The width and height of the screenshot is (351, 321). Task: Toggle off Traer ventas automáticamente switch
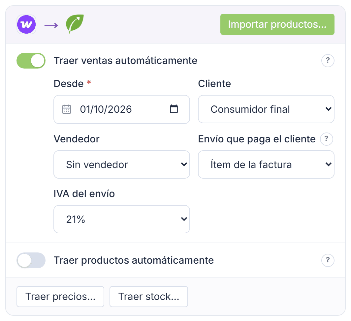pyautogui.click(x=31, y=61)
